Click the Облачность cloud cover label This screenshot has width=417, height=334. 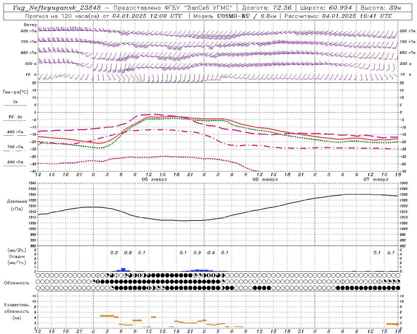click(x=17, y=283)
